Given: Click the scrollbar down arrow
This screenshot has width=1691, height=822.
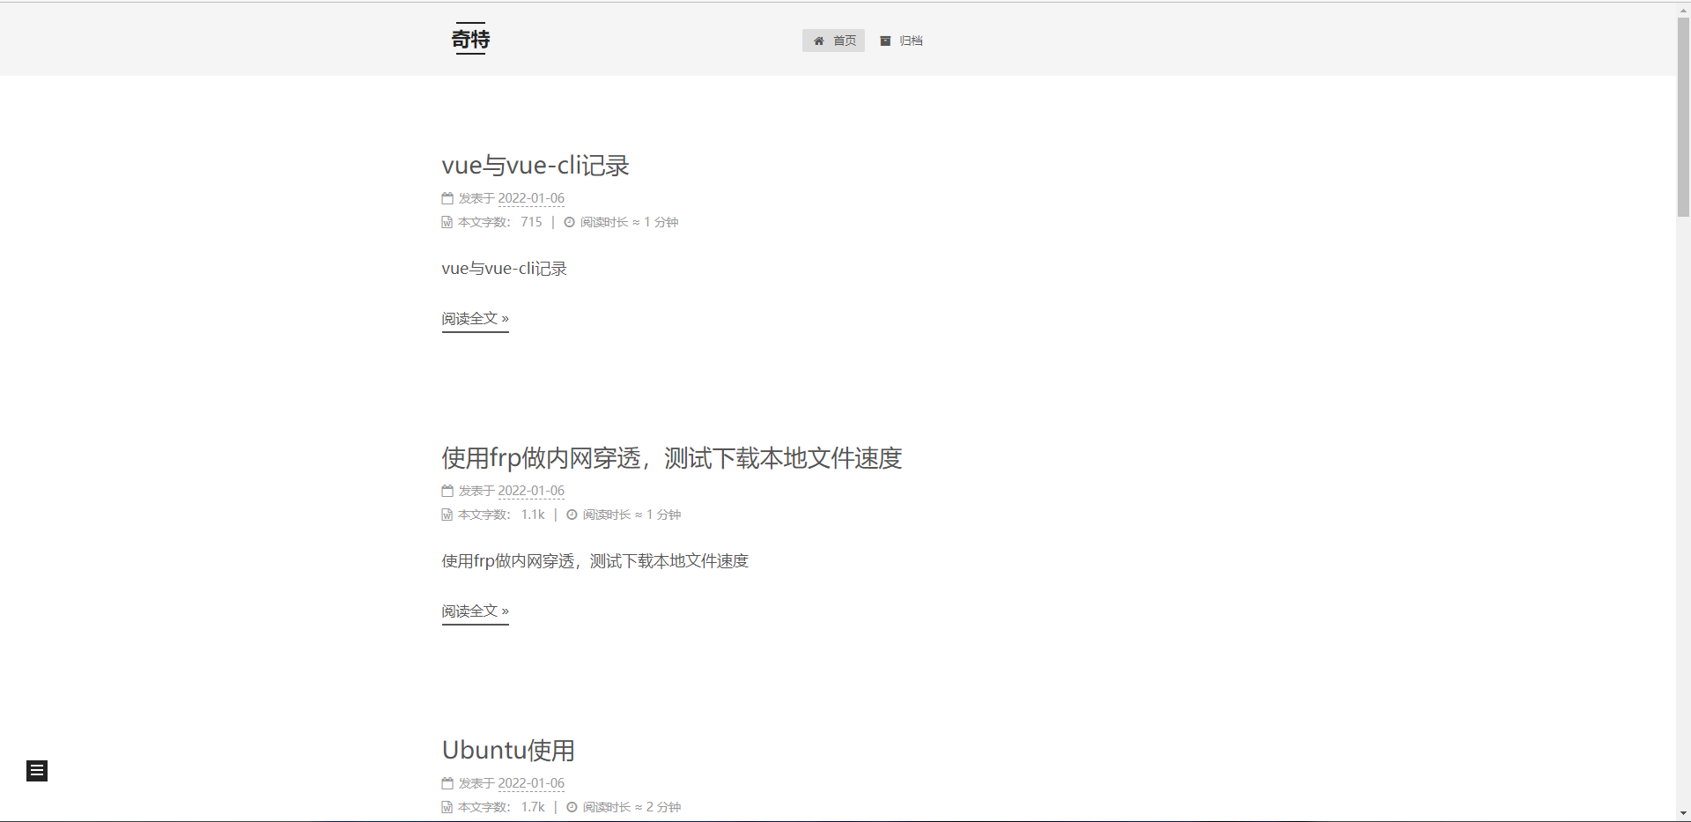Looking at the screenshot, I should pos(1683,813).
